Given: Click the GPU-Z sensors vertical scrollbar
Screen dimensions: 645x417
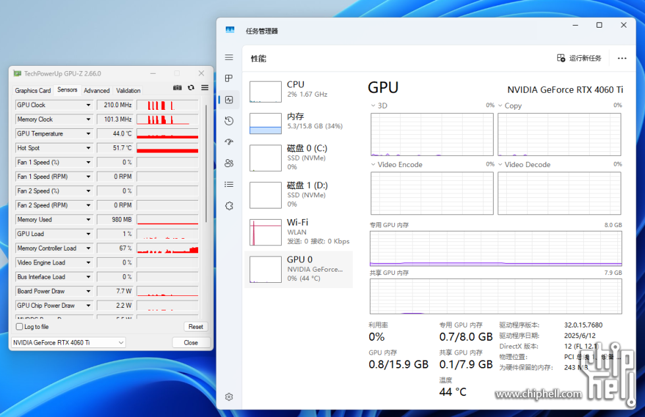Looking at the screenshot, I should (205, 163).
